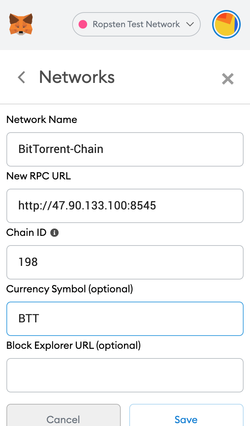Show the Chain ID info tooltip icon

point(54,233)
